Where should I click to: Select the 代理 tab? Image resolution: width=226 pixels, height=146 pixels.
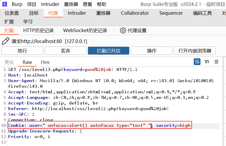click(53, 13)
